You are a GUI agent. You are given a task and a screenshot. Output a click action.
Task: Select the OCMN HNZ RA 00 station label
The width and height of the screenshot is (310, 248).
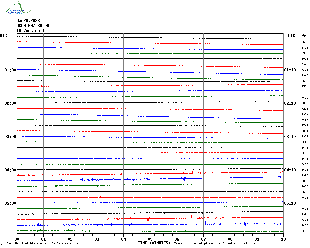(33, 26)
